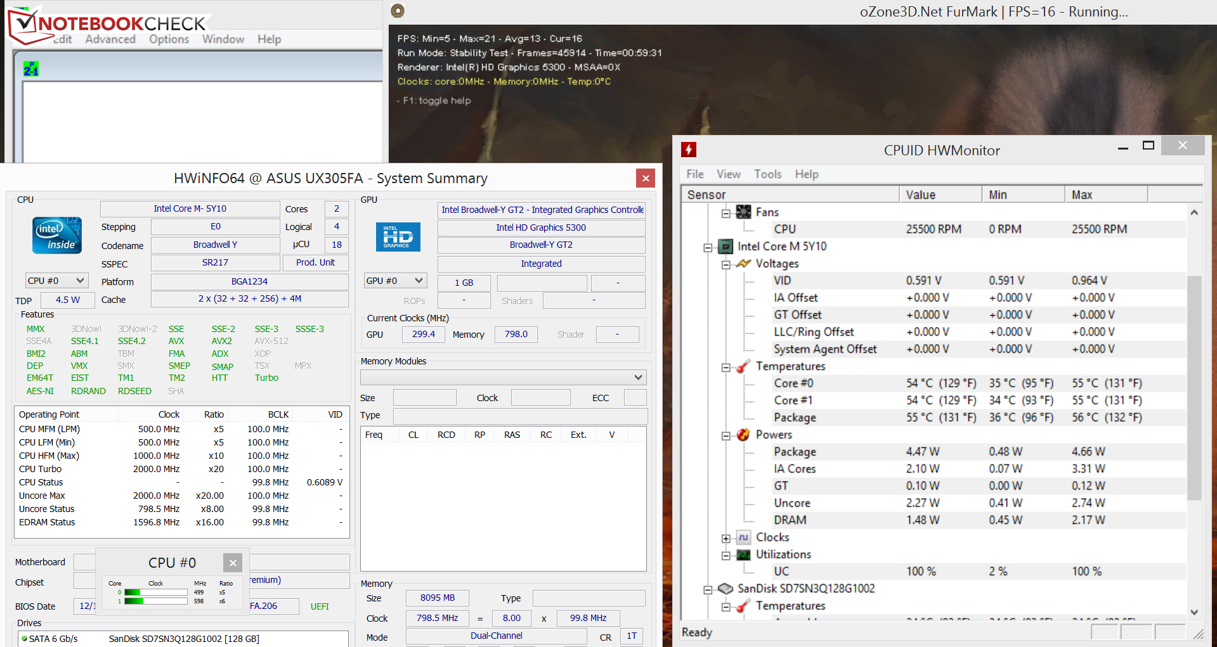The image size is (1217, 647).
Task: Click the Core 0 clock bar in CPU #0 popup
Action: pos(155,593)
